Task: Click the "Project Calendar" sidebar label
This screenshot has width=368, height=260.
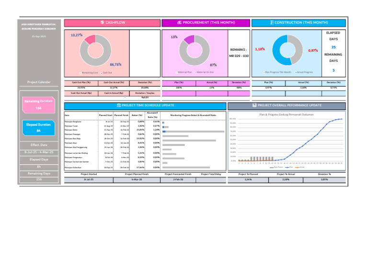Action: (39, 82)
